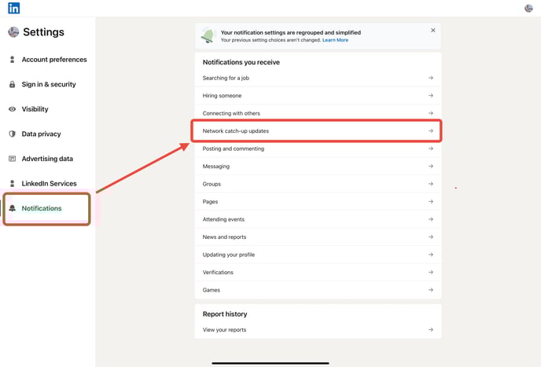The image size is (541, 367).
Task: Expand the Searching for a job arrow
Action: point(431,78)
